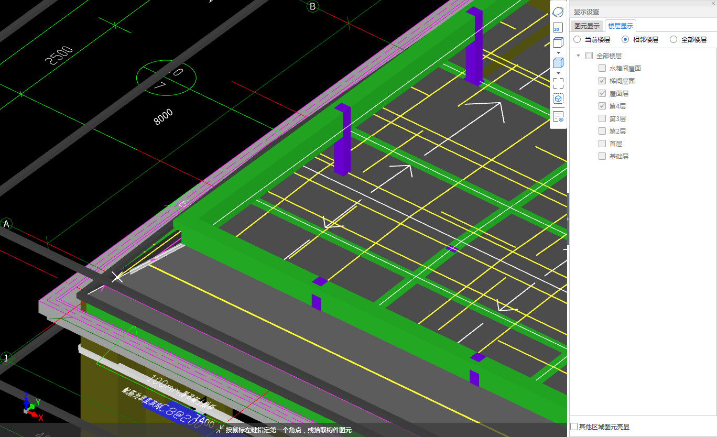Screen dimensions: 717x437
Task: Click the axis 1 grid bubble
Action: click(x=6, y=358)
